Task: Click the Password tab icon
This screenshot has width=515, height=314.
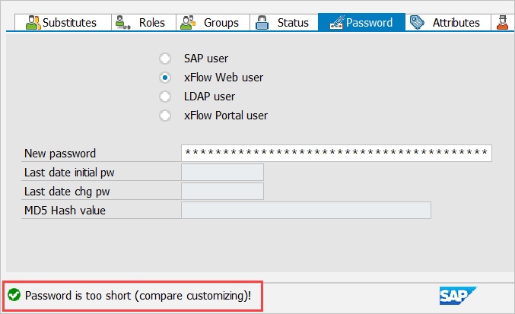Action: (335, 22)
